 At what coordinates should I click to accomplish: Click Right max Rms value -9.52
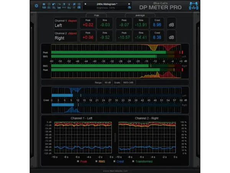[105, 37]
